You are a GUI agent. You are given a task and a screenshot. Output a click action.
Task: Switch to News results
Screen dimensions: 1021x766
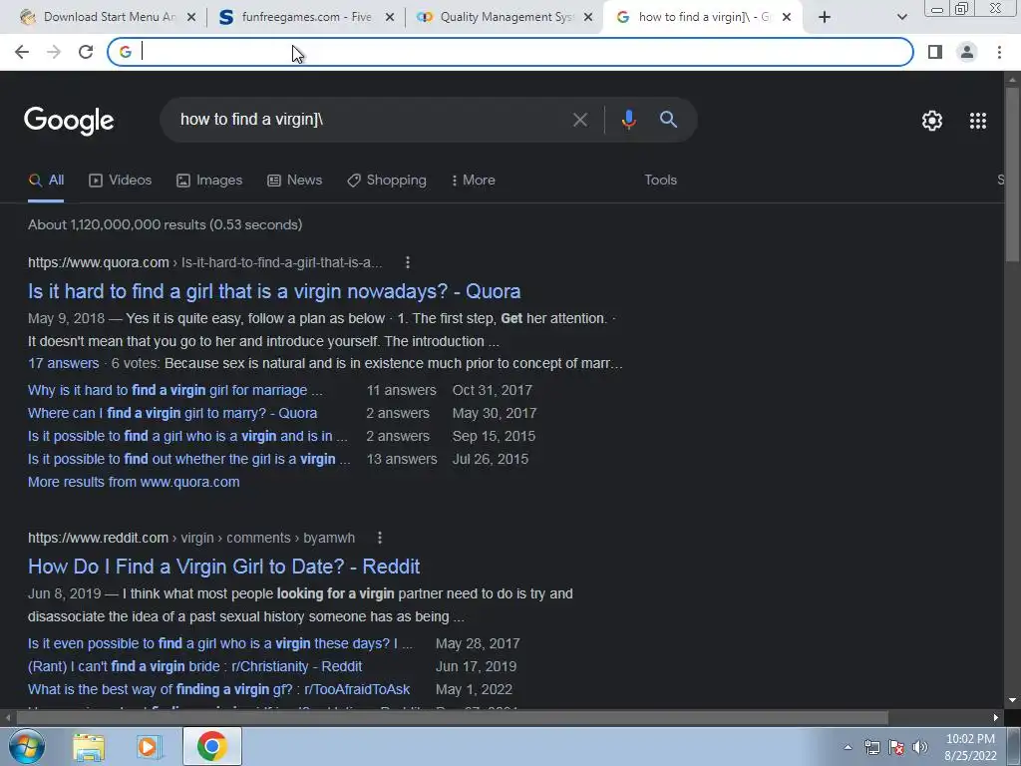click(295, 181)
